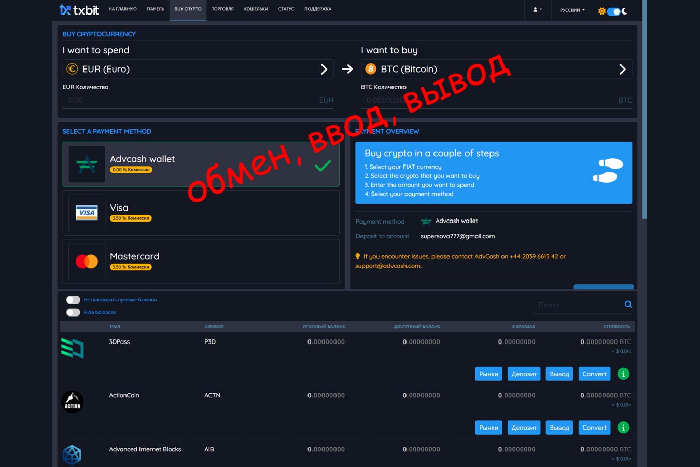Focus the BTC Количество amount field
The height and width of the screenshot is (467, 700).
(496, 100)
